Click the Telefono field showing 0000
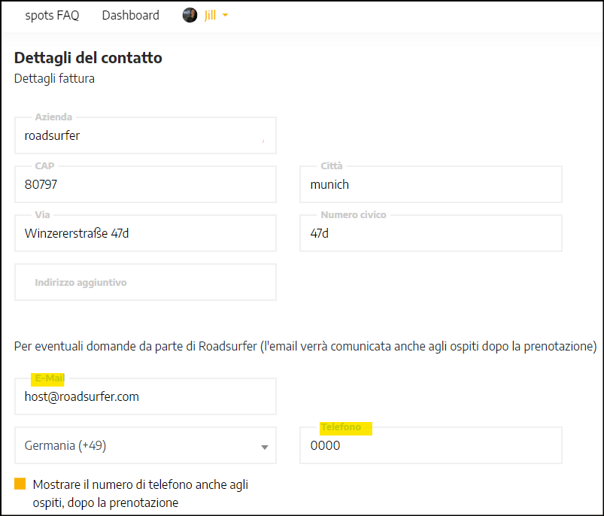The image size is (604, 516). click(x=431, y=445)
